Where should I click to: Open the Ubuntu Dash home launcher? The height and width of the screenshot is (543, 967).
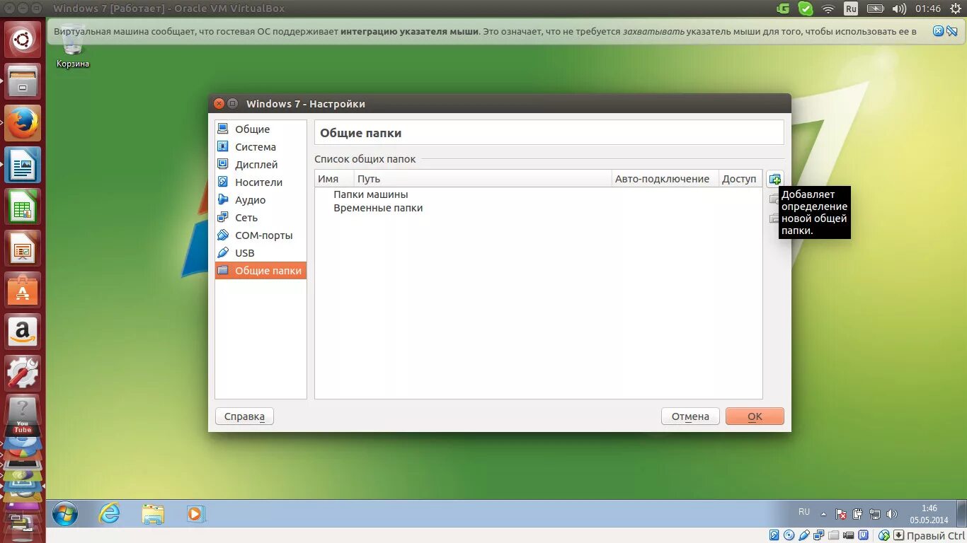pos(23,39)
